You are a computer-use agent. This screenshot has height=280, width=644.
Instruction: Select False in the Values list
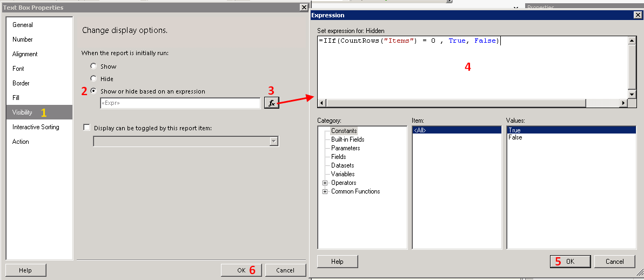tap(571, 137)
